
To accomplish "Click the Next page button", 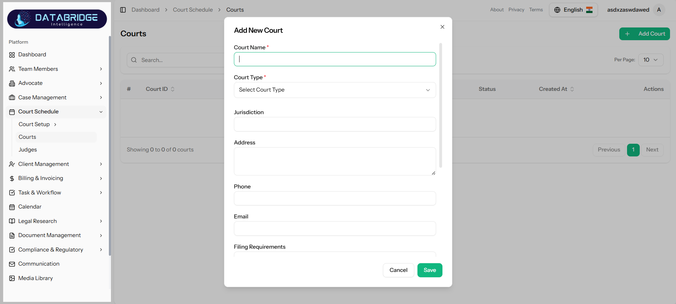I will click(x=652, y=150).
